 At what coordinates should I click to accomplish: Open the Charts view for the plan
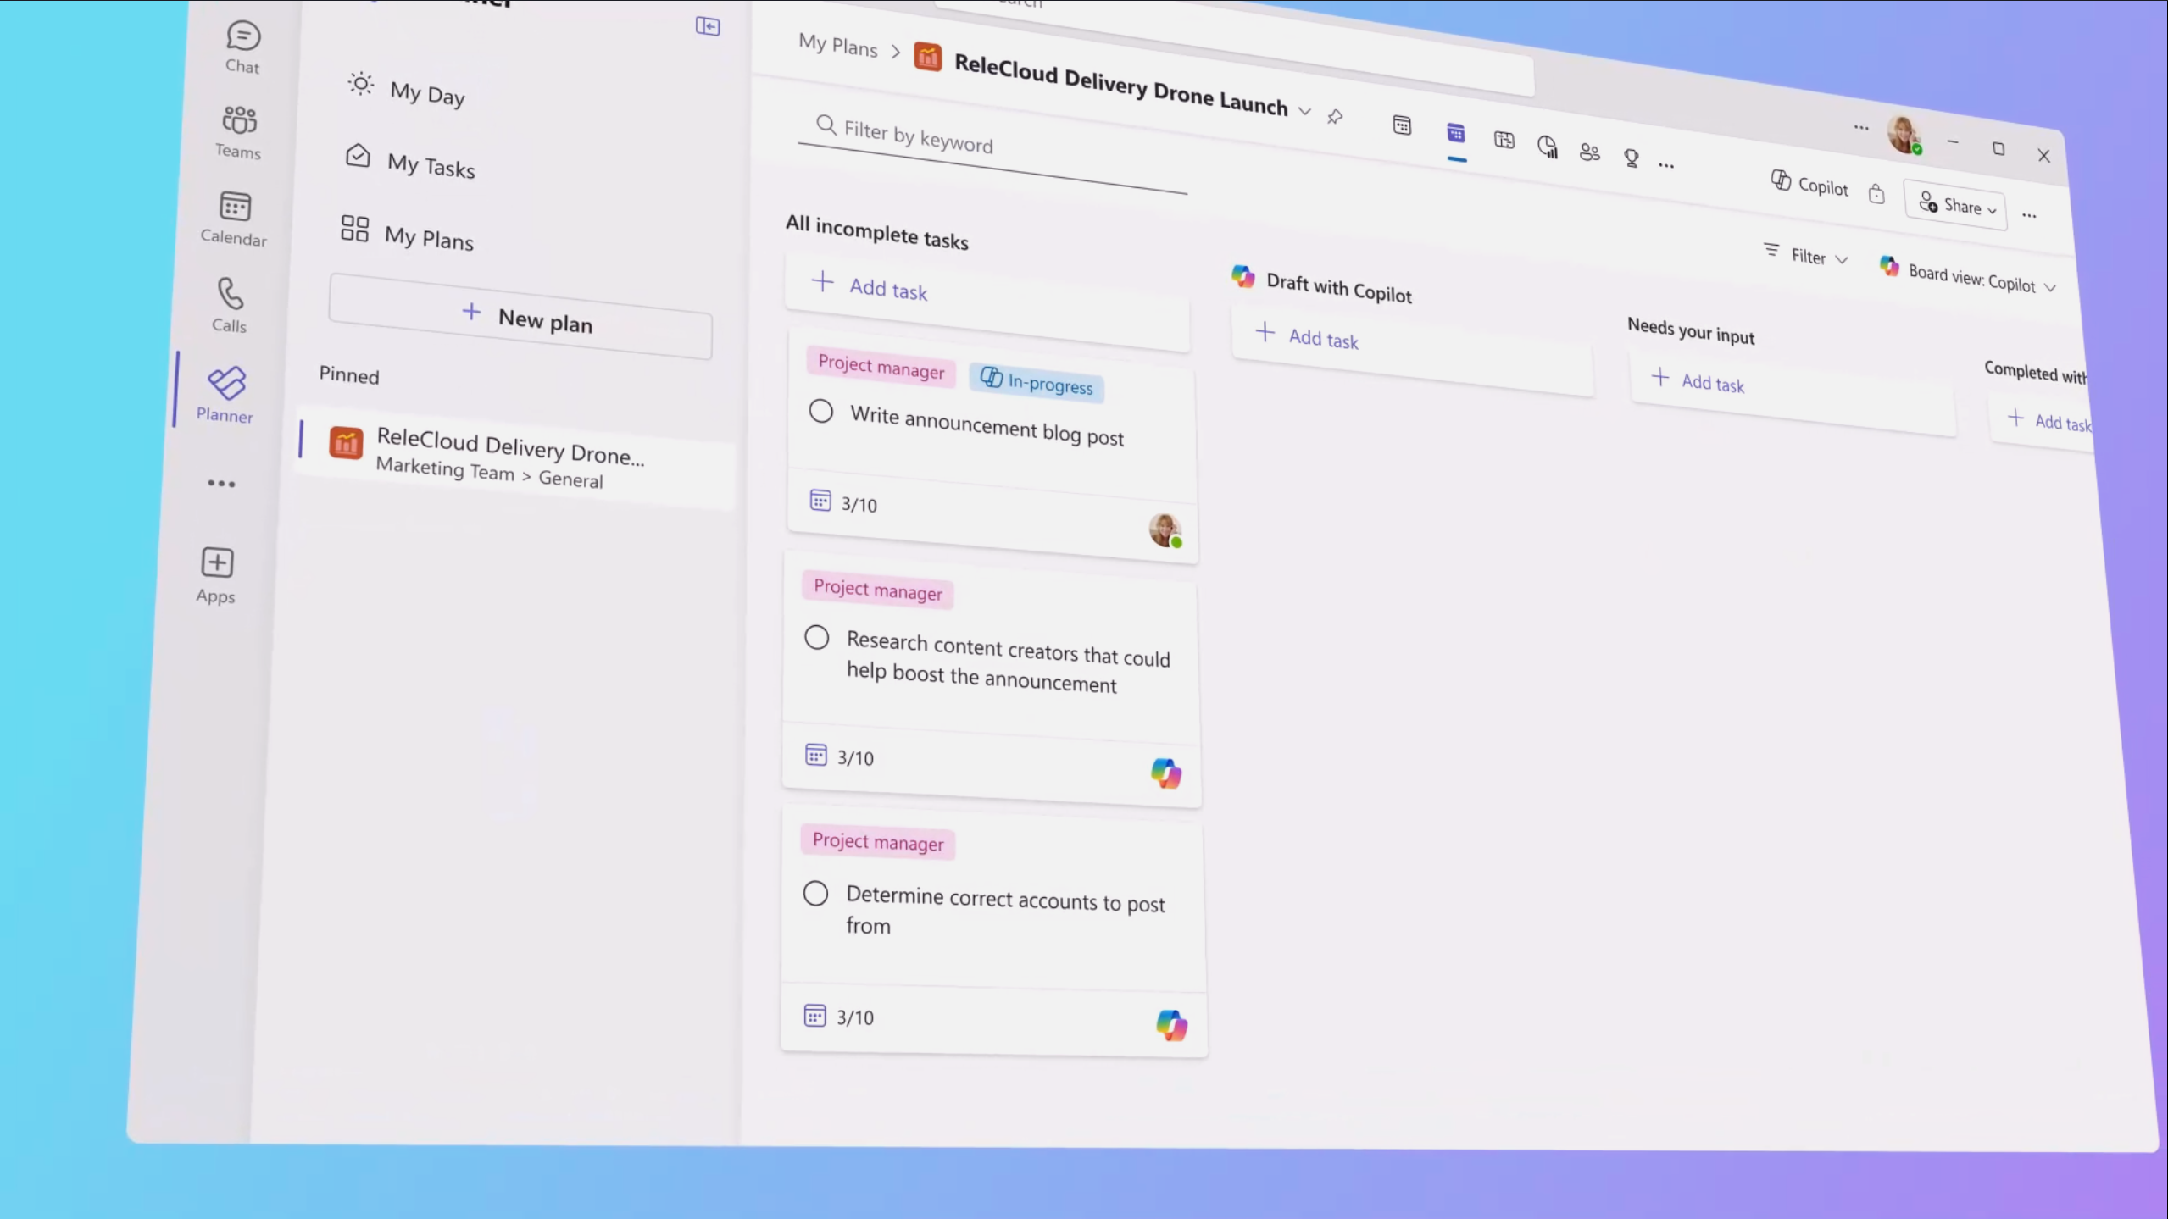1548,146
